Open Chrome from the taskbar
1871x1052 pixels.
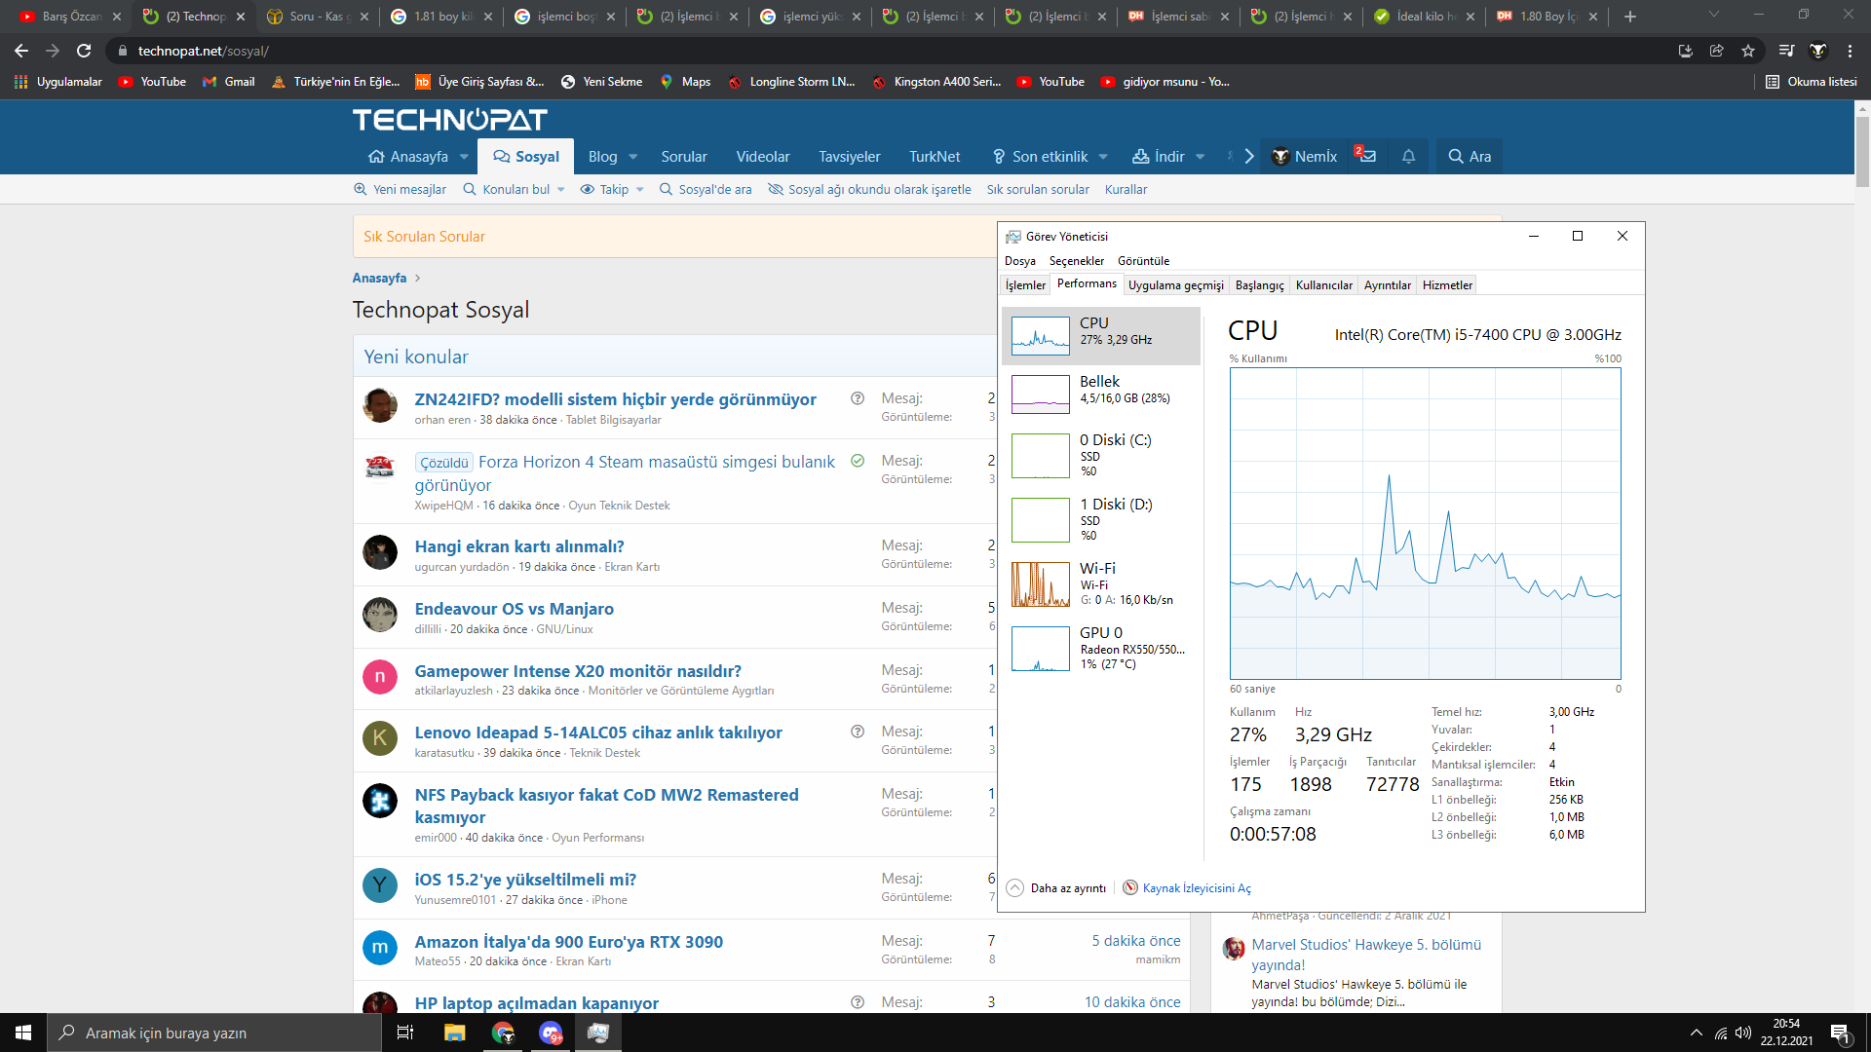click(503, 1033)
